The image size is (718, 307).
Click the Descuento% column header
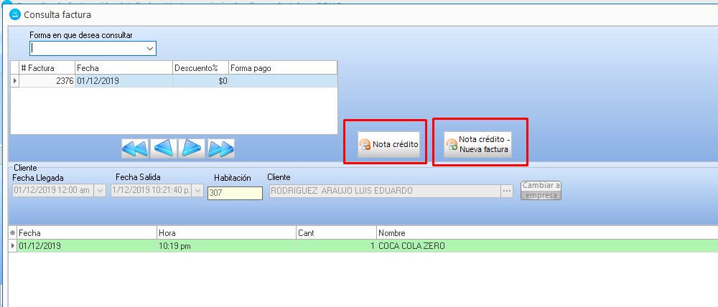point(200,67)
